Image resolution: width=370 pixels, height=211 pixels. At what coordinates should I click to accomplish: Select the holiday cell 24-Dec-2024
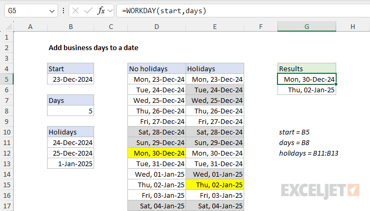pos(70,143)
